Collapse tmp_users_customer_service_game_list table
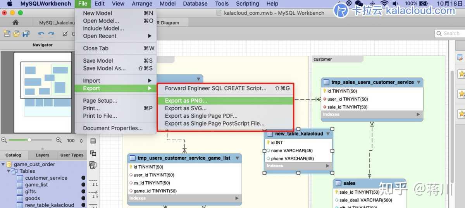Viewport: 465px width, 208px height. 237,158
